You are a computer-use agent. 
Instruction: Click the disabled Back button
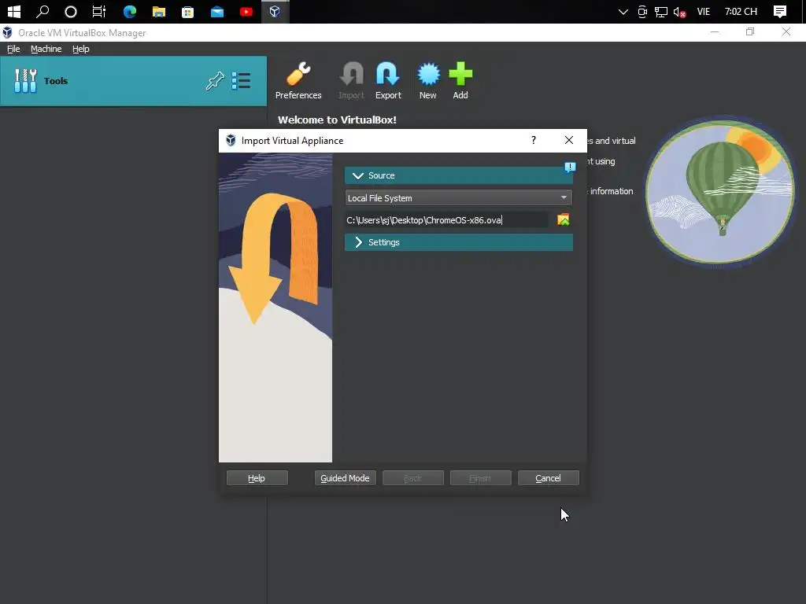tap(412, 478)
